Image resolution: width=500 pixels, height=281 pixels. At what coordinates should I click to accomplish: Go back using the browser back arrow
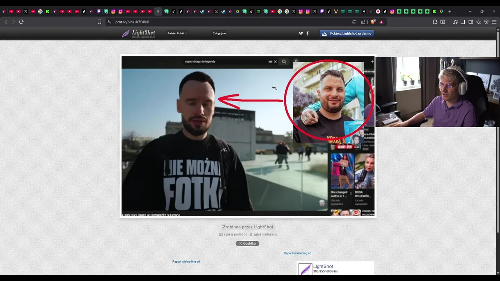click(x=5, y=22)
